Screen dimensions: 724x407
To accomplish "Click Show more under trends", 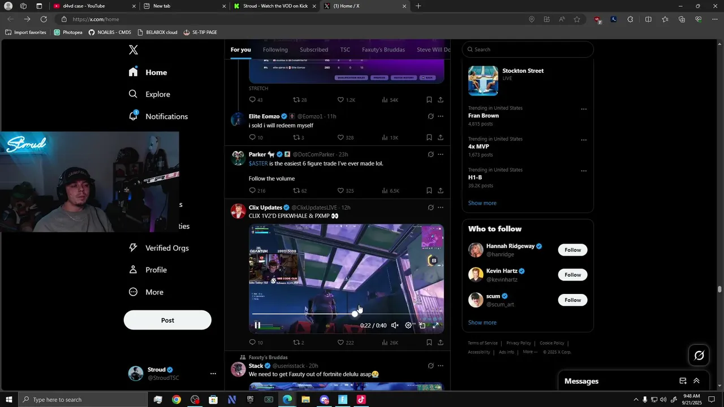I will click(x=482, y=203).
